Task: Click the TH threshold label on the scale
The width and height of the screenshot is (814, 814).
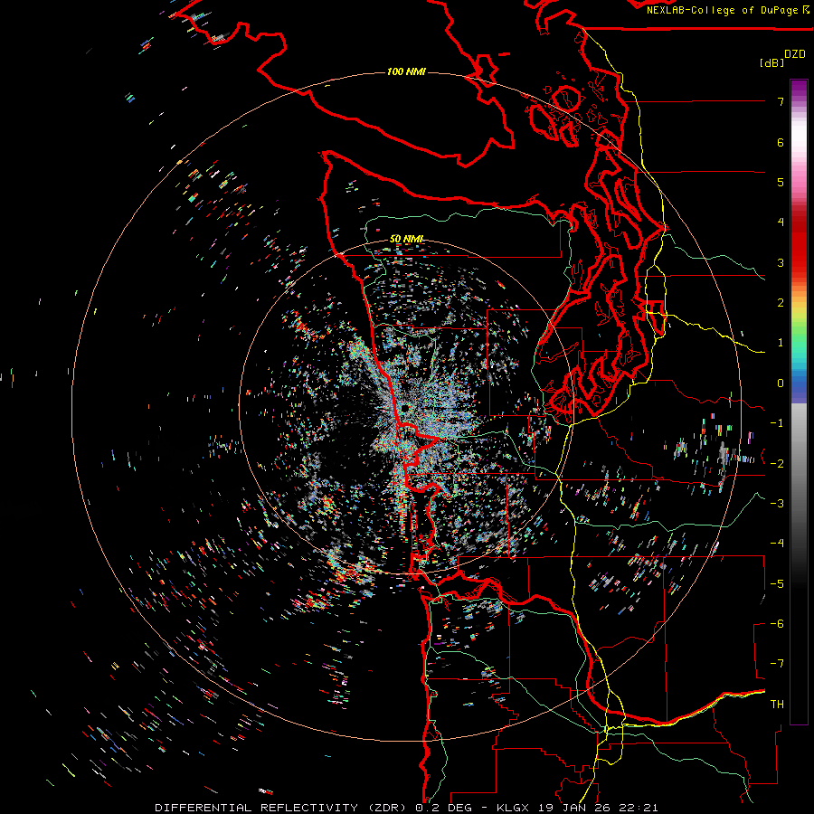Action: coord(777,705)
